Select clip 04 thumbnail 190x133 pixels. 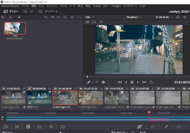click(91, 98)
